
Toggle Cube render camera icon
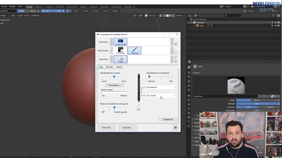278,25
